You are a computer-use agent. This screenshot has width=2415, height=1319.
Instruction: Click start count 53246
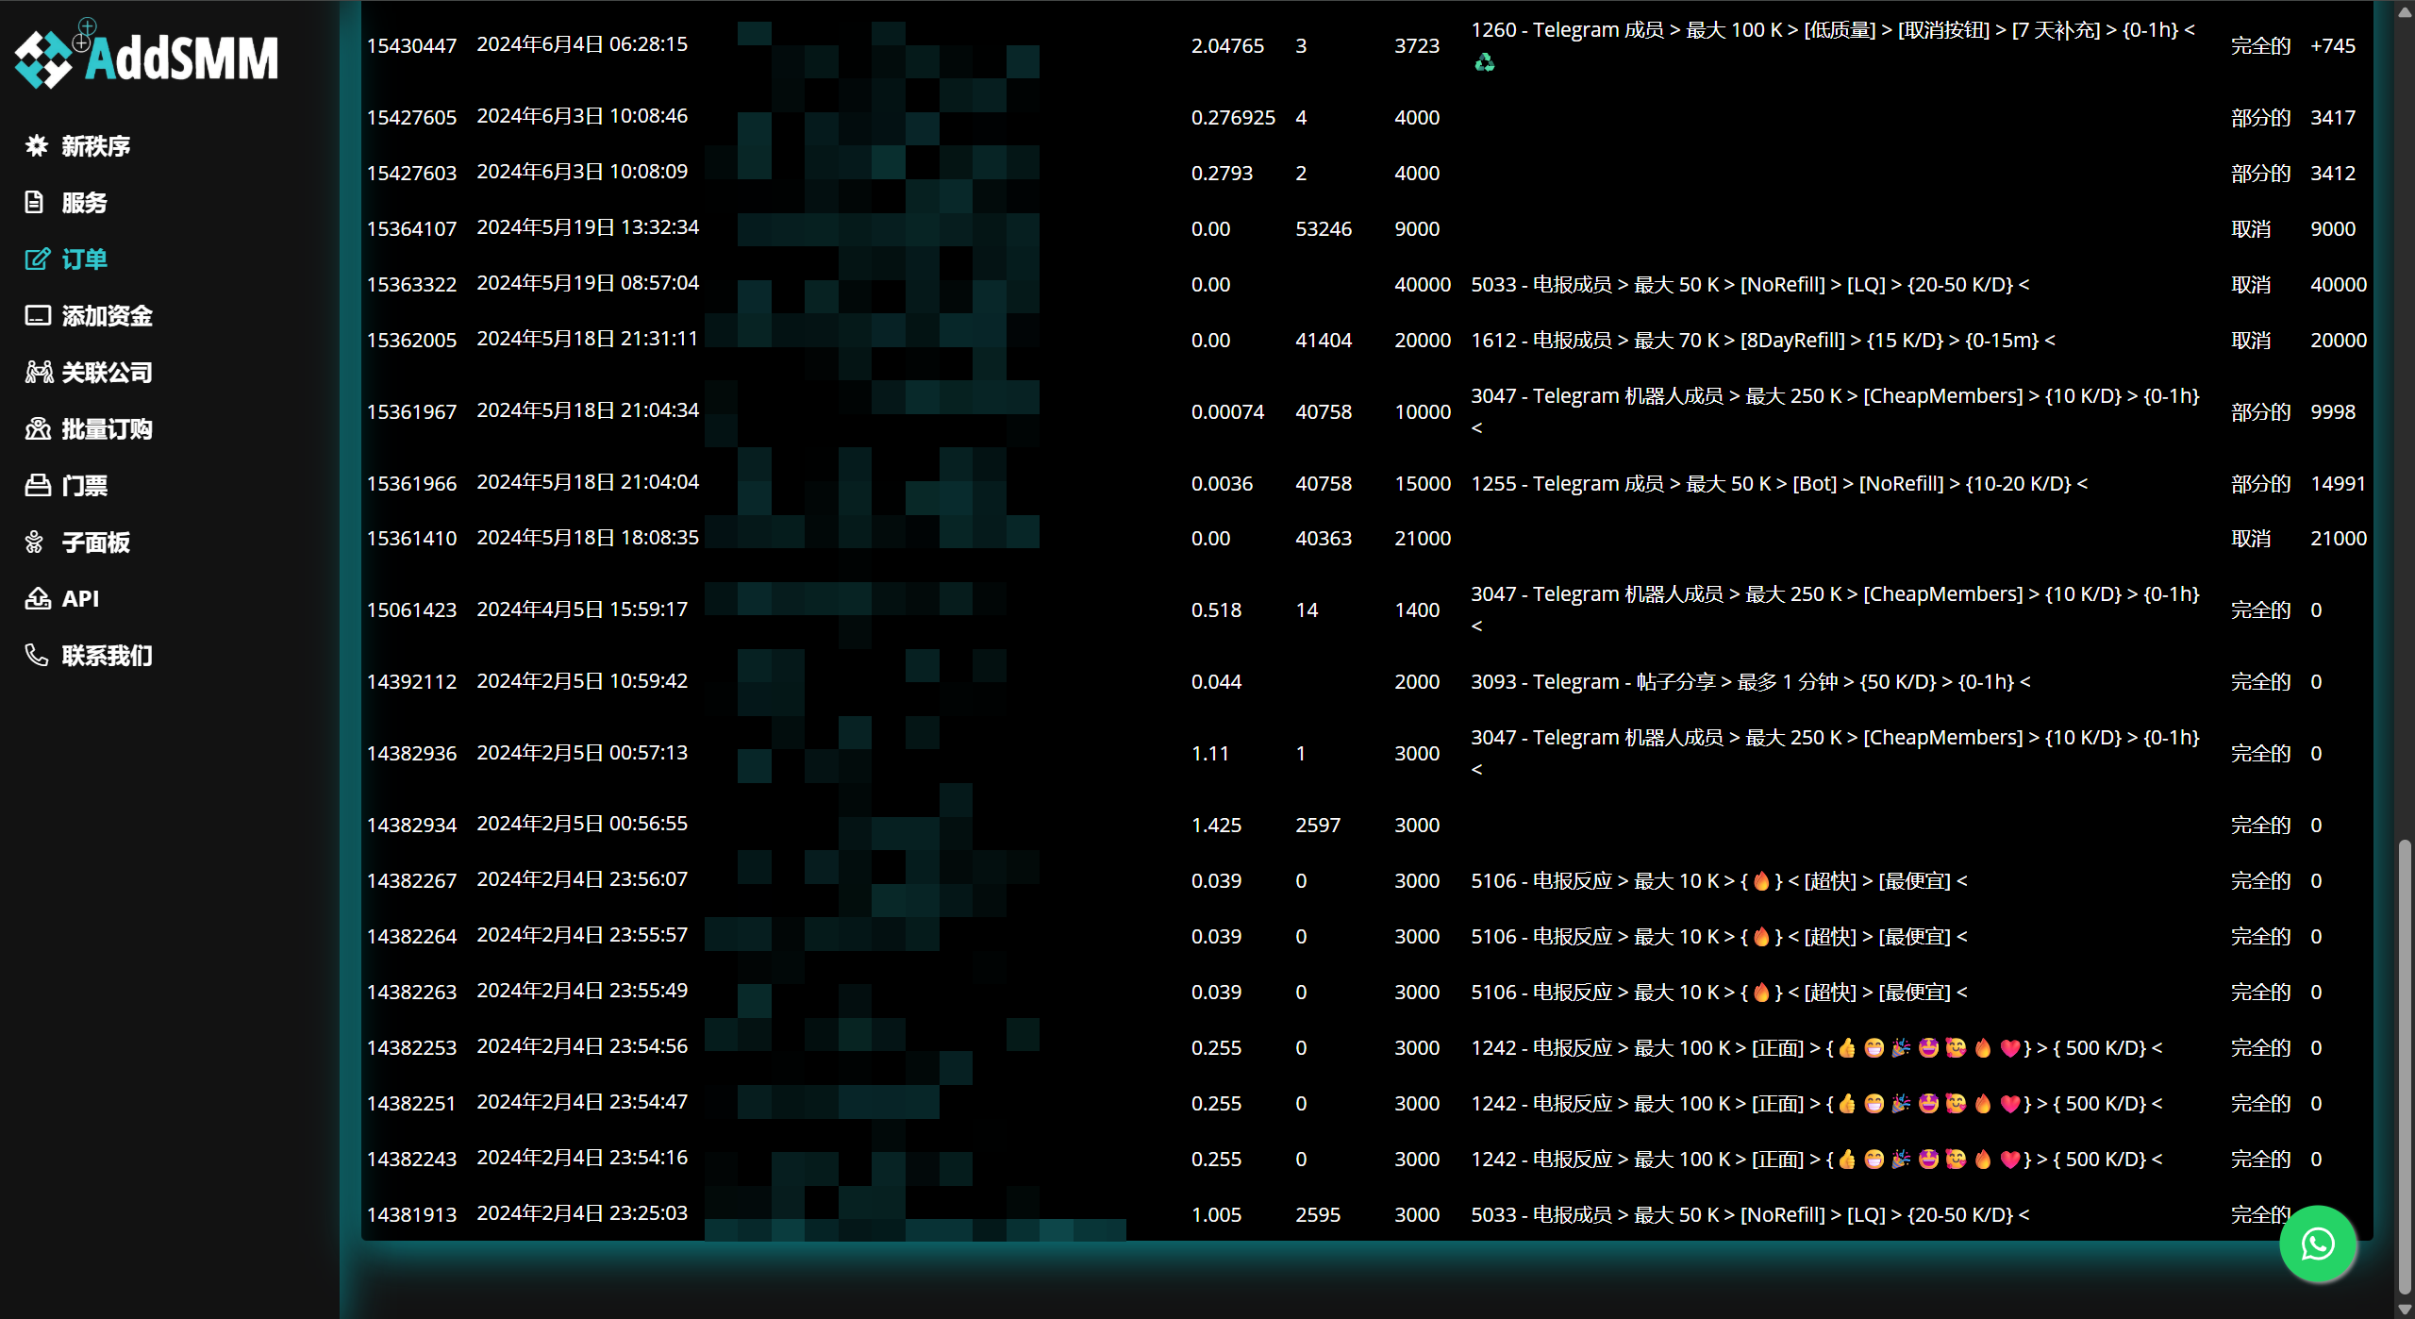(x=1324, y=228)
